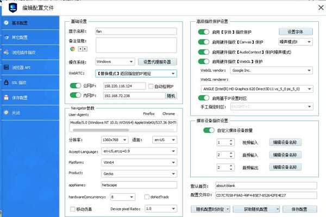Open the hardwareConcurrency dropdown

[122, 197]
